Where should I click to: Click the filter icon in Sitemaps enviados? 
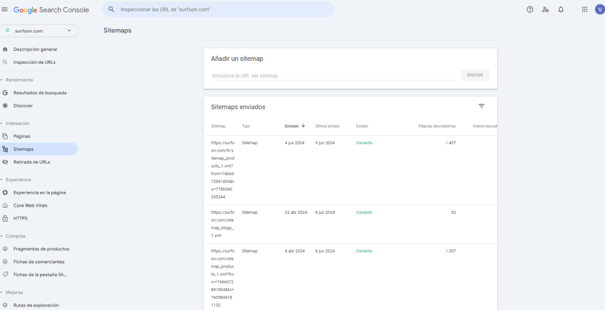tap(481, 106)
